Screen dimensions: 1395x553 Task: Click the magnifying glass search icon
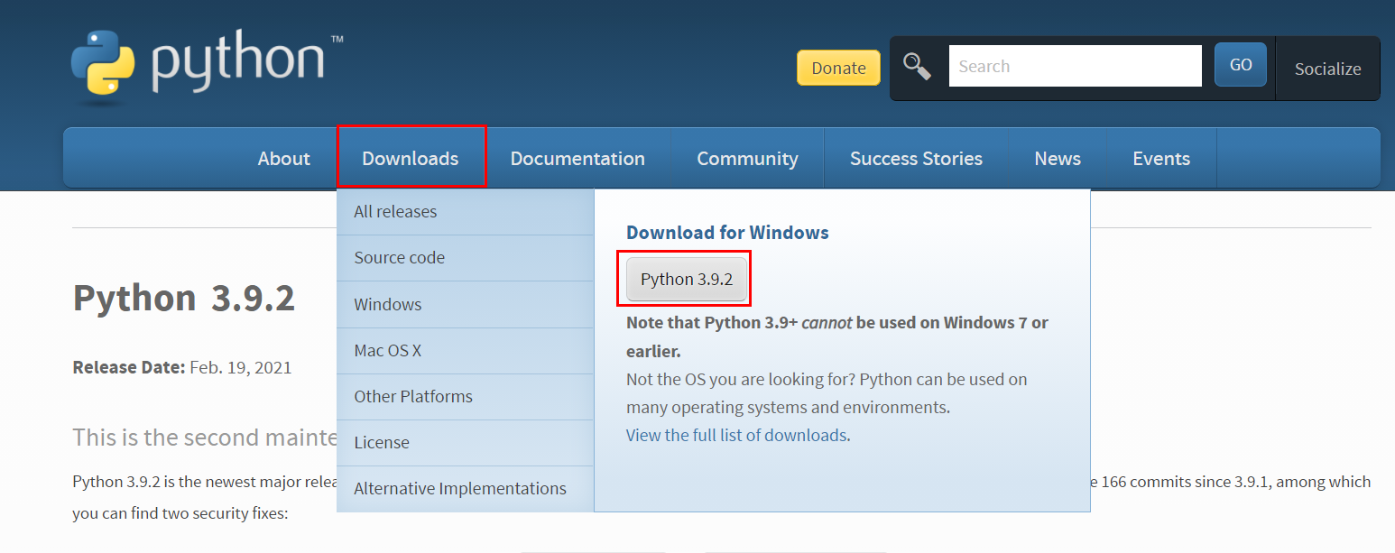[x=918, y=67]
